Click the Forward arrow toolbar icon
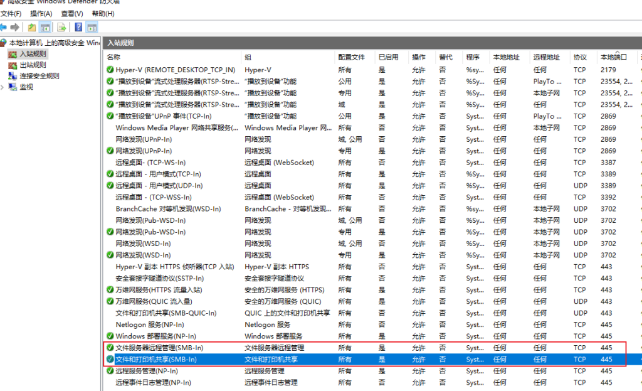 (15, 27)
